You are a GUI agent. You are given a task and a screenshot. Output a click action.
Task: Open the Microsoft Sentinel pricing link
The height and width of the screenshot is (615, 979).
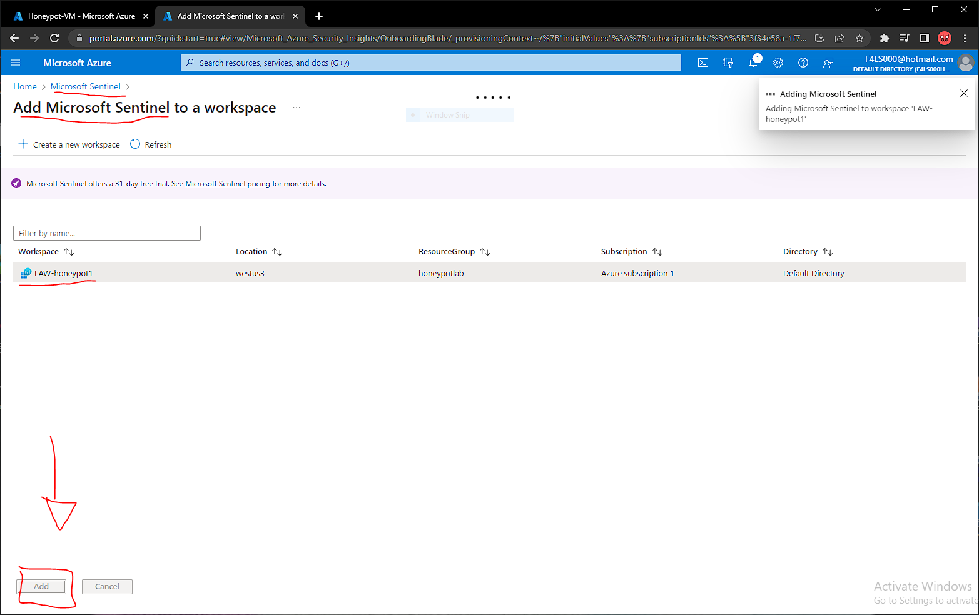(x=228, y=184)
